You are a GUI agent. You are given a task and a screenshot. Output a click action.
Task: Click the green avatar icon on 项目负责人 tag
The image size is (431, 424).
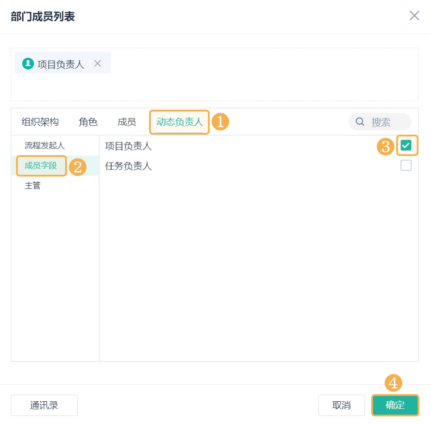[x=28, y=62]
